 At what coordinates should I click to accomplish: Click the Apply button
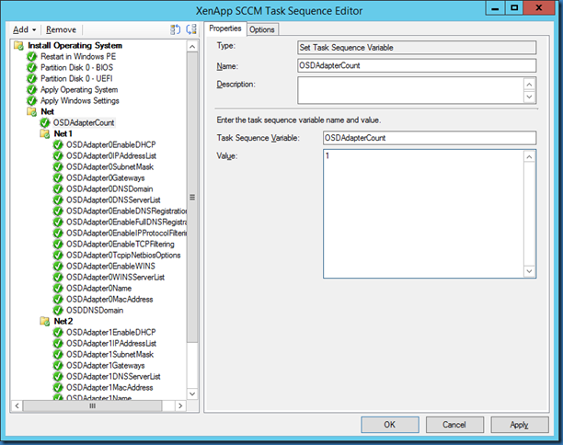pos(519,425)
